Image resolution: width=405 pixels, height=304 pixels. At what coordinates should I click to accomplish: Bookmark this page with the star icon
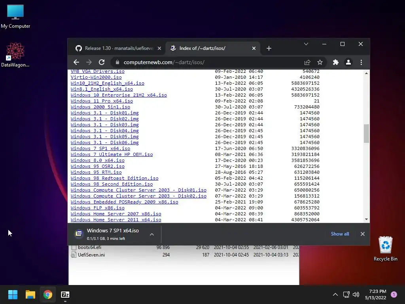320,62
